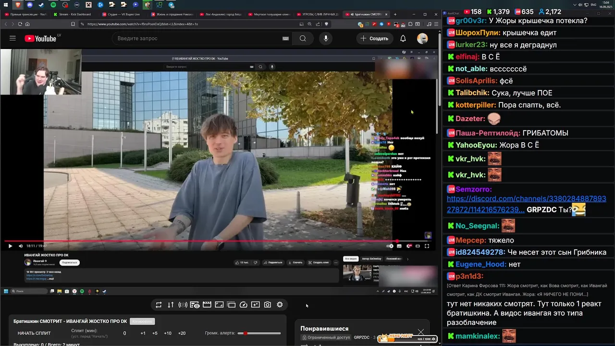Open the toolbar settings gear
This screenshot has height=346, width=615.
pyautogui.click(x=280, y=305)
